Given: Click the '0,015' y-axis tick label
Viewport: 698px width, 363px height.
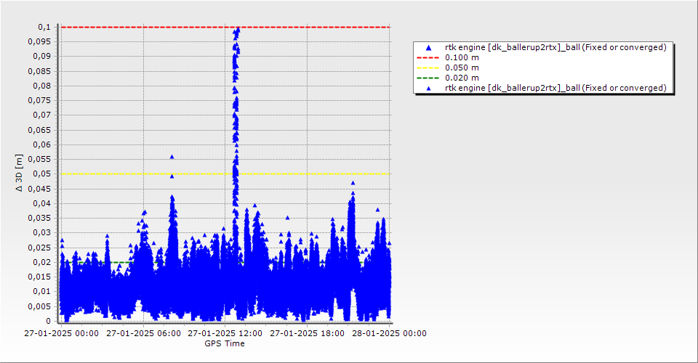Looking at the screenshot, I should [x=39, y=277].
